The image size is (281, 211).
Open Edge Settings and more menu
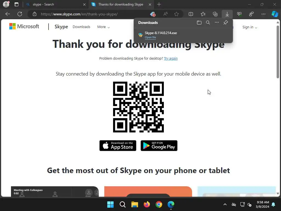[263, 14]
